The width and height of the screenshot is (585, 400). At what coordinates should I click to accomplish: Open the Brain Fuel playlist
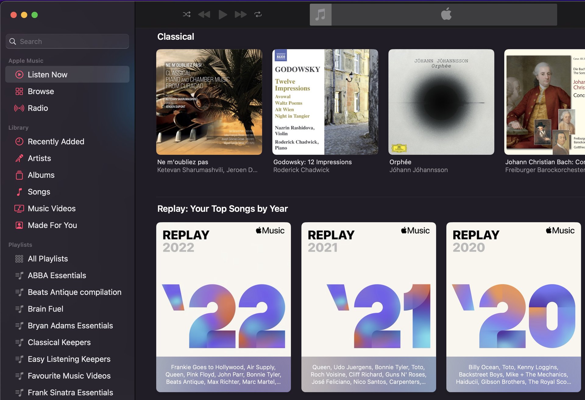45,309
